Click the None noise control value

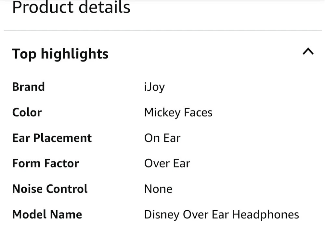[x=158, y=189]
